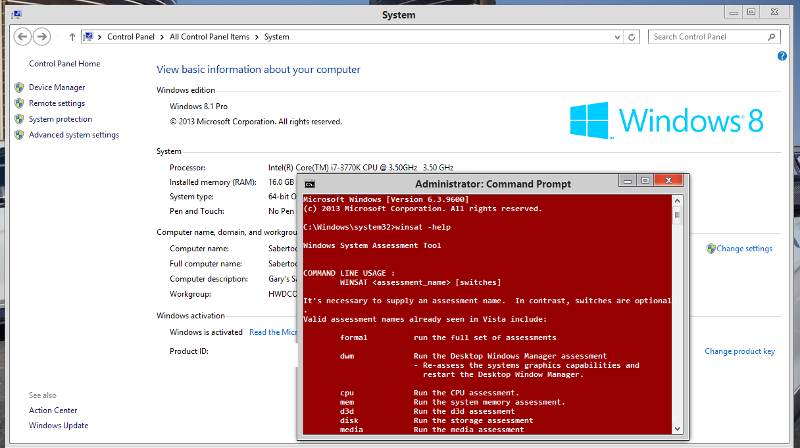Click the back navigation arrow
The height and width of the screenshot is (448, 800).
(x=22, y=36)
